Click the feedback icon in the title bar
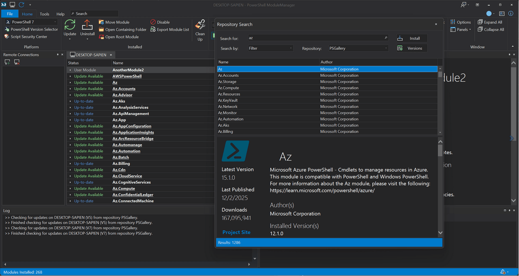Image resolution: width=519 pixels, height=276 pixels. tap(464, 5)
